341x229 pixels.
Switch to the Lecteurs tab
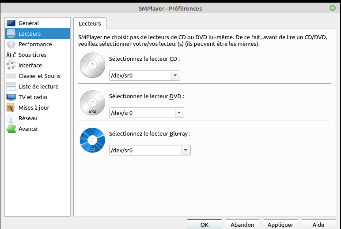[90, 23]
